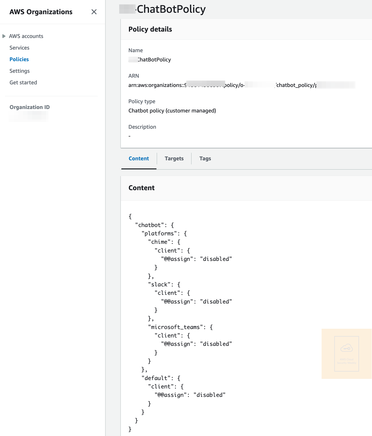372x436 pixels.
Task: Click the "chime": { JSON line
Action: click(x=164, y=242)
